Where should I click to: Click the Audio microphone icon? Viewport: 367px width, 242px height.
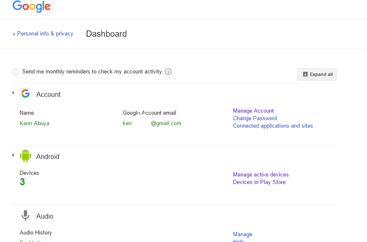click(x=25, y=215)
